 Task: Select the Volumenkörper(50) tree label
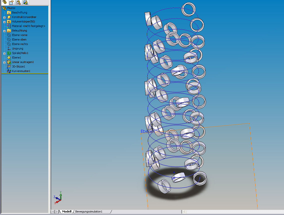[x=23, y=21]
